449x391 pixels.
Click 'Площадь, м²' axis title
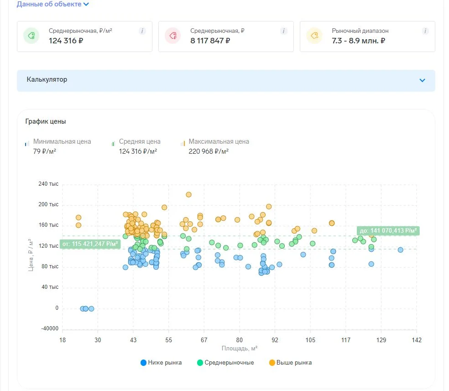tap(240, 349)
